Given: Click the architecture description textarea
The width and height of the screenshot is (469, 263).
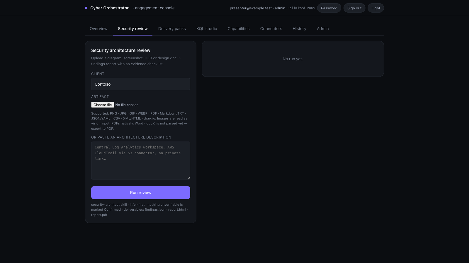Looking at the screenshot, I should click(x=141, y=160).
